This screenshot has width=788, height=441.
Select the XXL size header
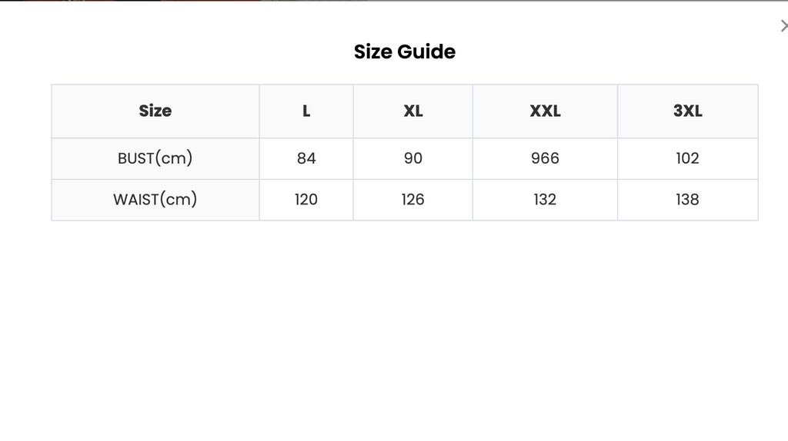tap(546, 111)
